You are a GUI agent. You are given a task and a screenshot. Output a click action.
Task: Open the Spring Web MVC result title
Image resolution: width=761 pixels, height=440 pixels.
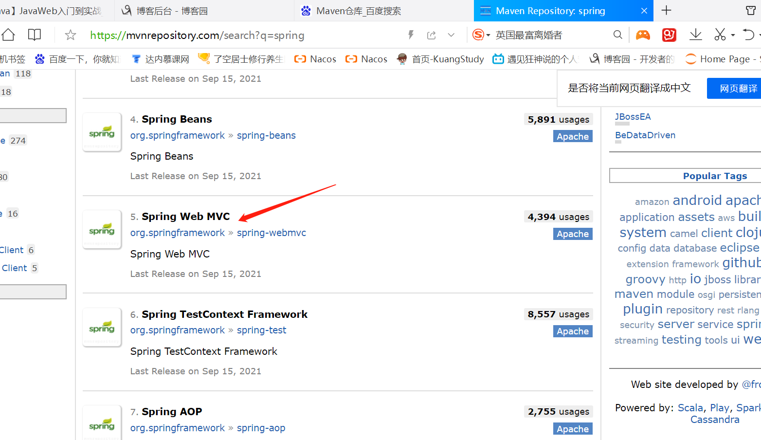[185, 217]
